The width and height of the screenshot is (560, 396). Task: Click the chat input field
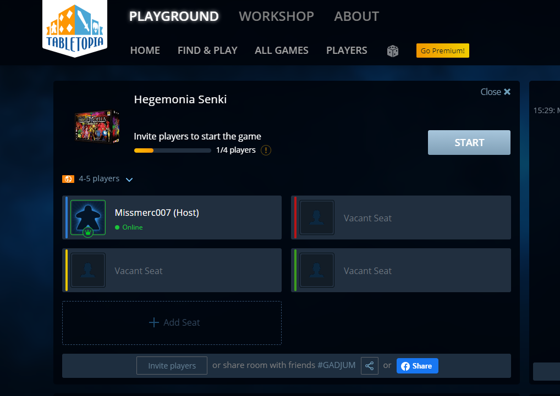(x=546, y=372)
